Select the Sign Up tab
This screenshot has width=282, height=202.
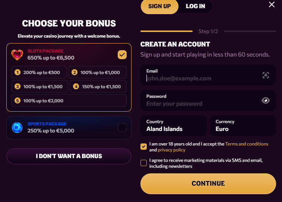[159, 6]
